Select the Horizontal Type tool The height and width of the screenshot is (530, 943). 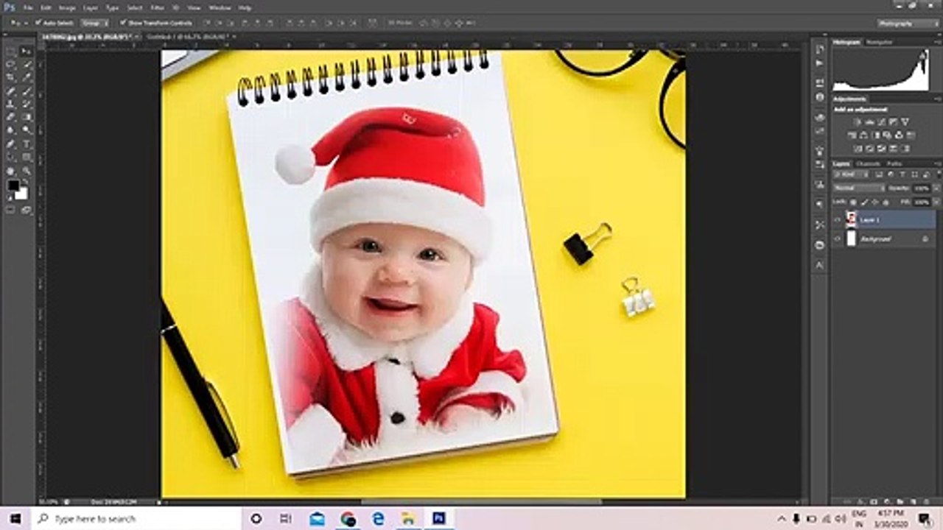click(x=27, y=143)
